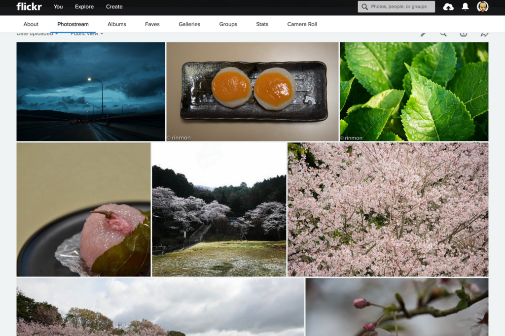Start the slideshow icon above photos
The height and width of the screenshot is (336, 505).
[x=464, y=34]
